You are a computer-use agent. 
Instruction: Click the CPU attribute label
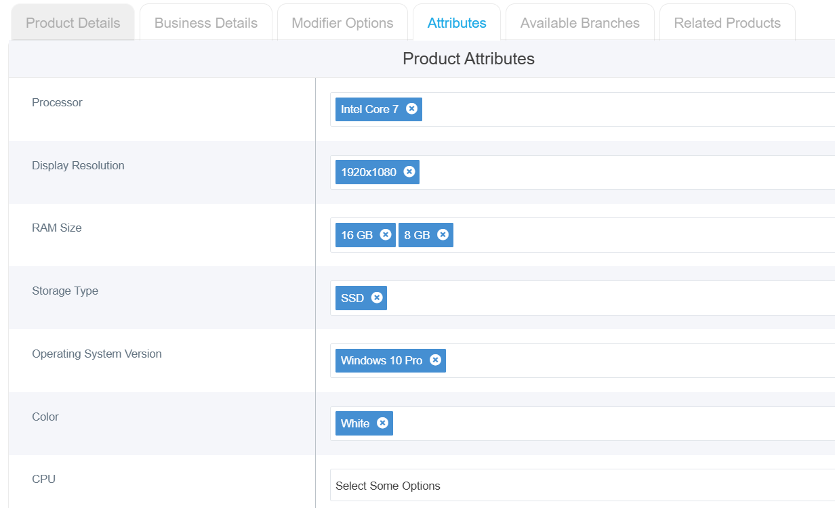[x=43, y=479]
